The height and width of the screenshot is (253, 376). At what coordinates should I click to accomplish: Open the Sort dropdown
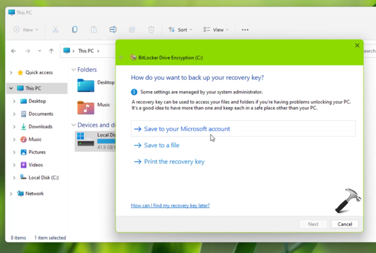click(x=180, y=30)
